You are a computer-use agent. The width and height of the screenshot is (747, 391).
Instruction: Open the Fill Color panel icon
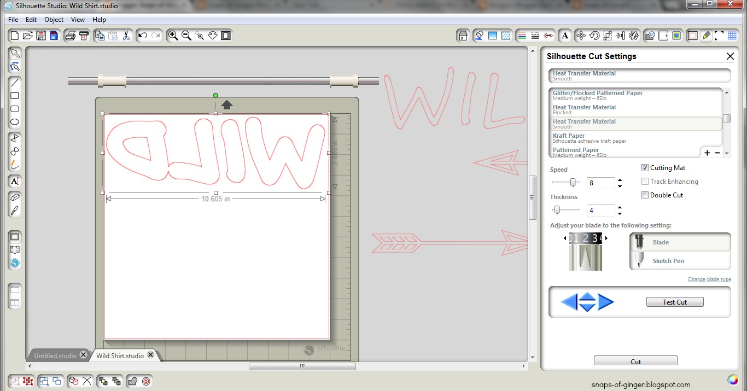click(479, 36)
